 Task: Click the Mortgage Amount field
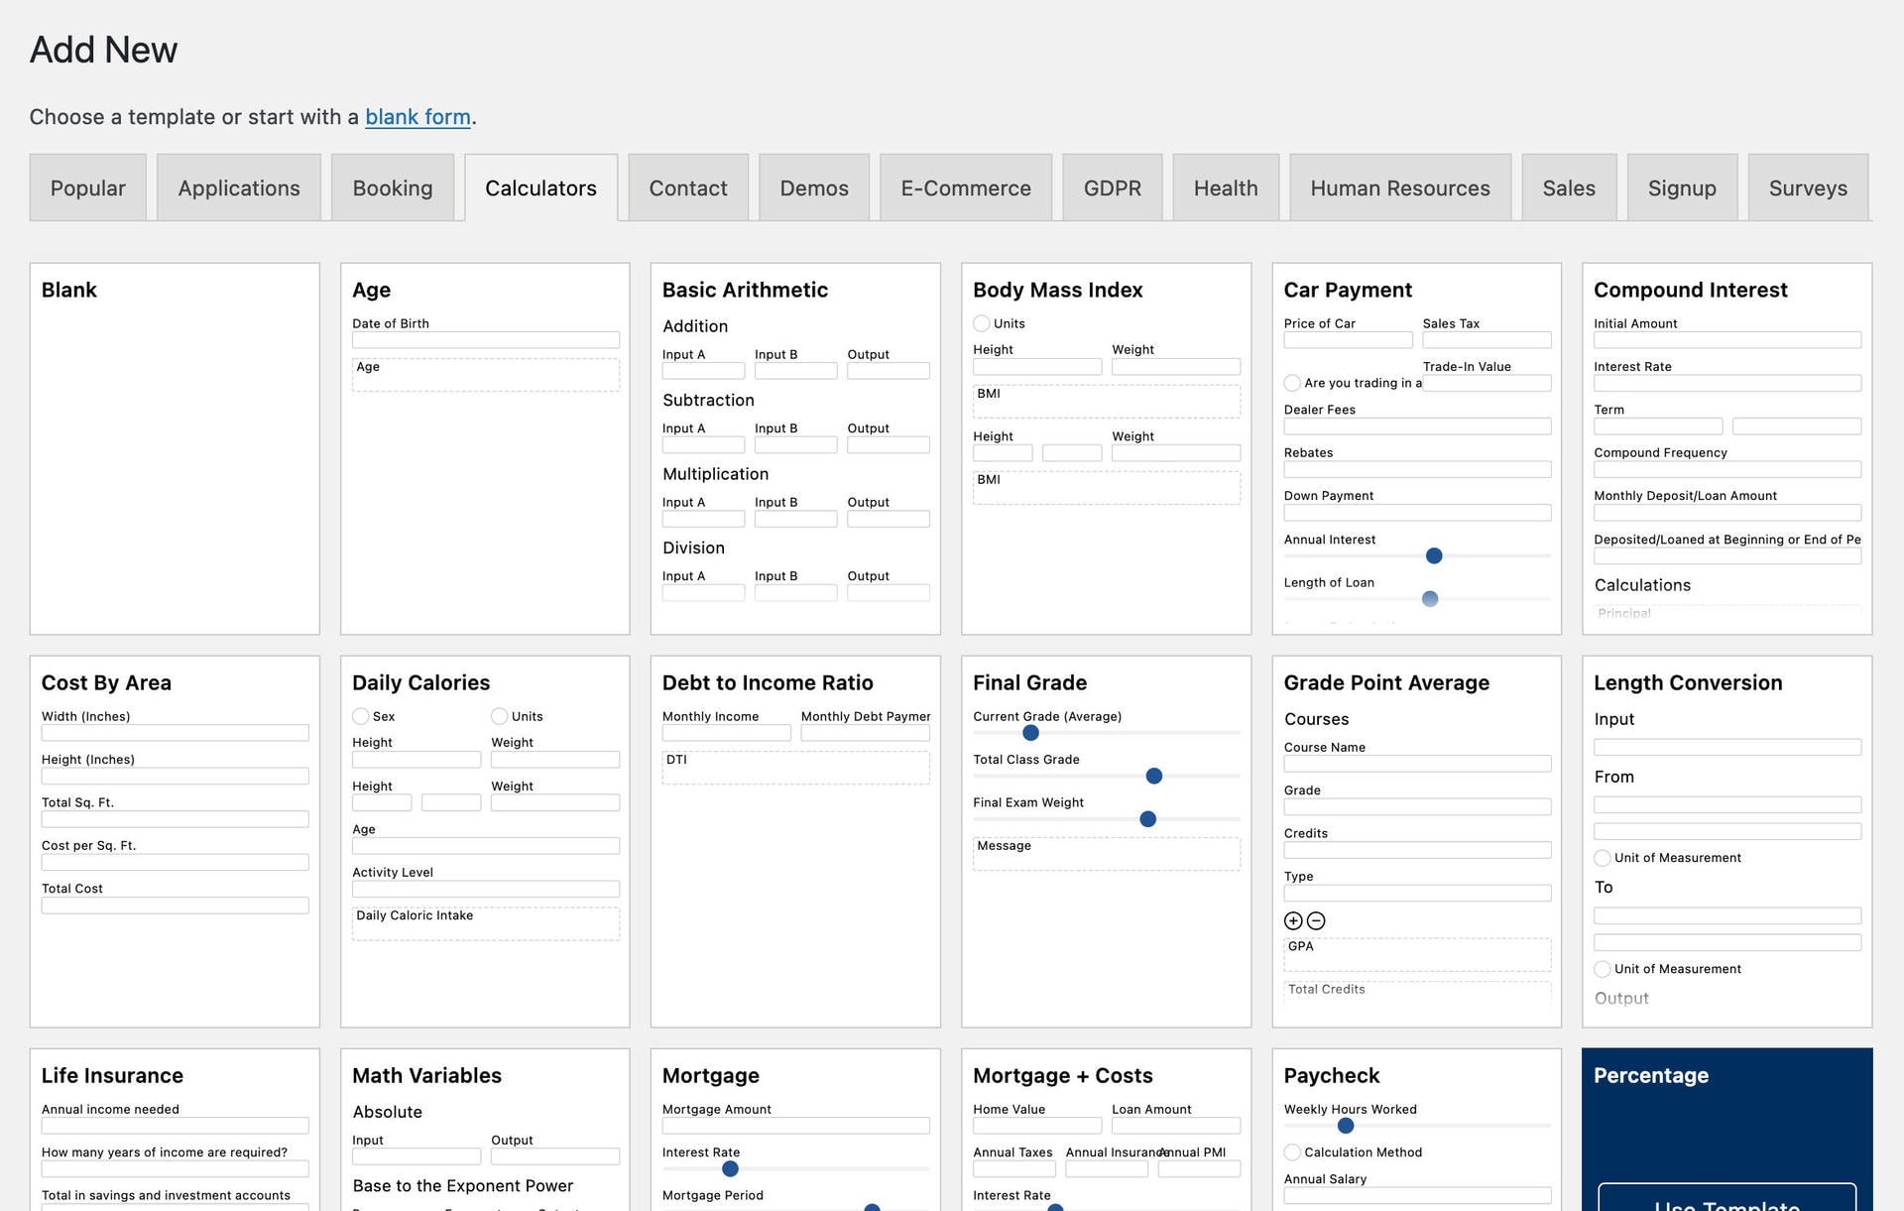[795, 1126]
